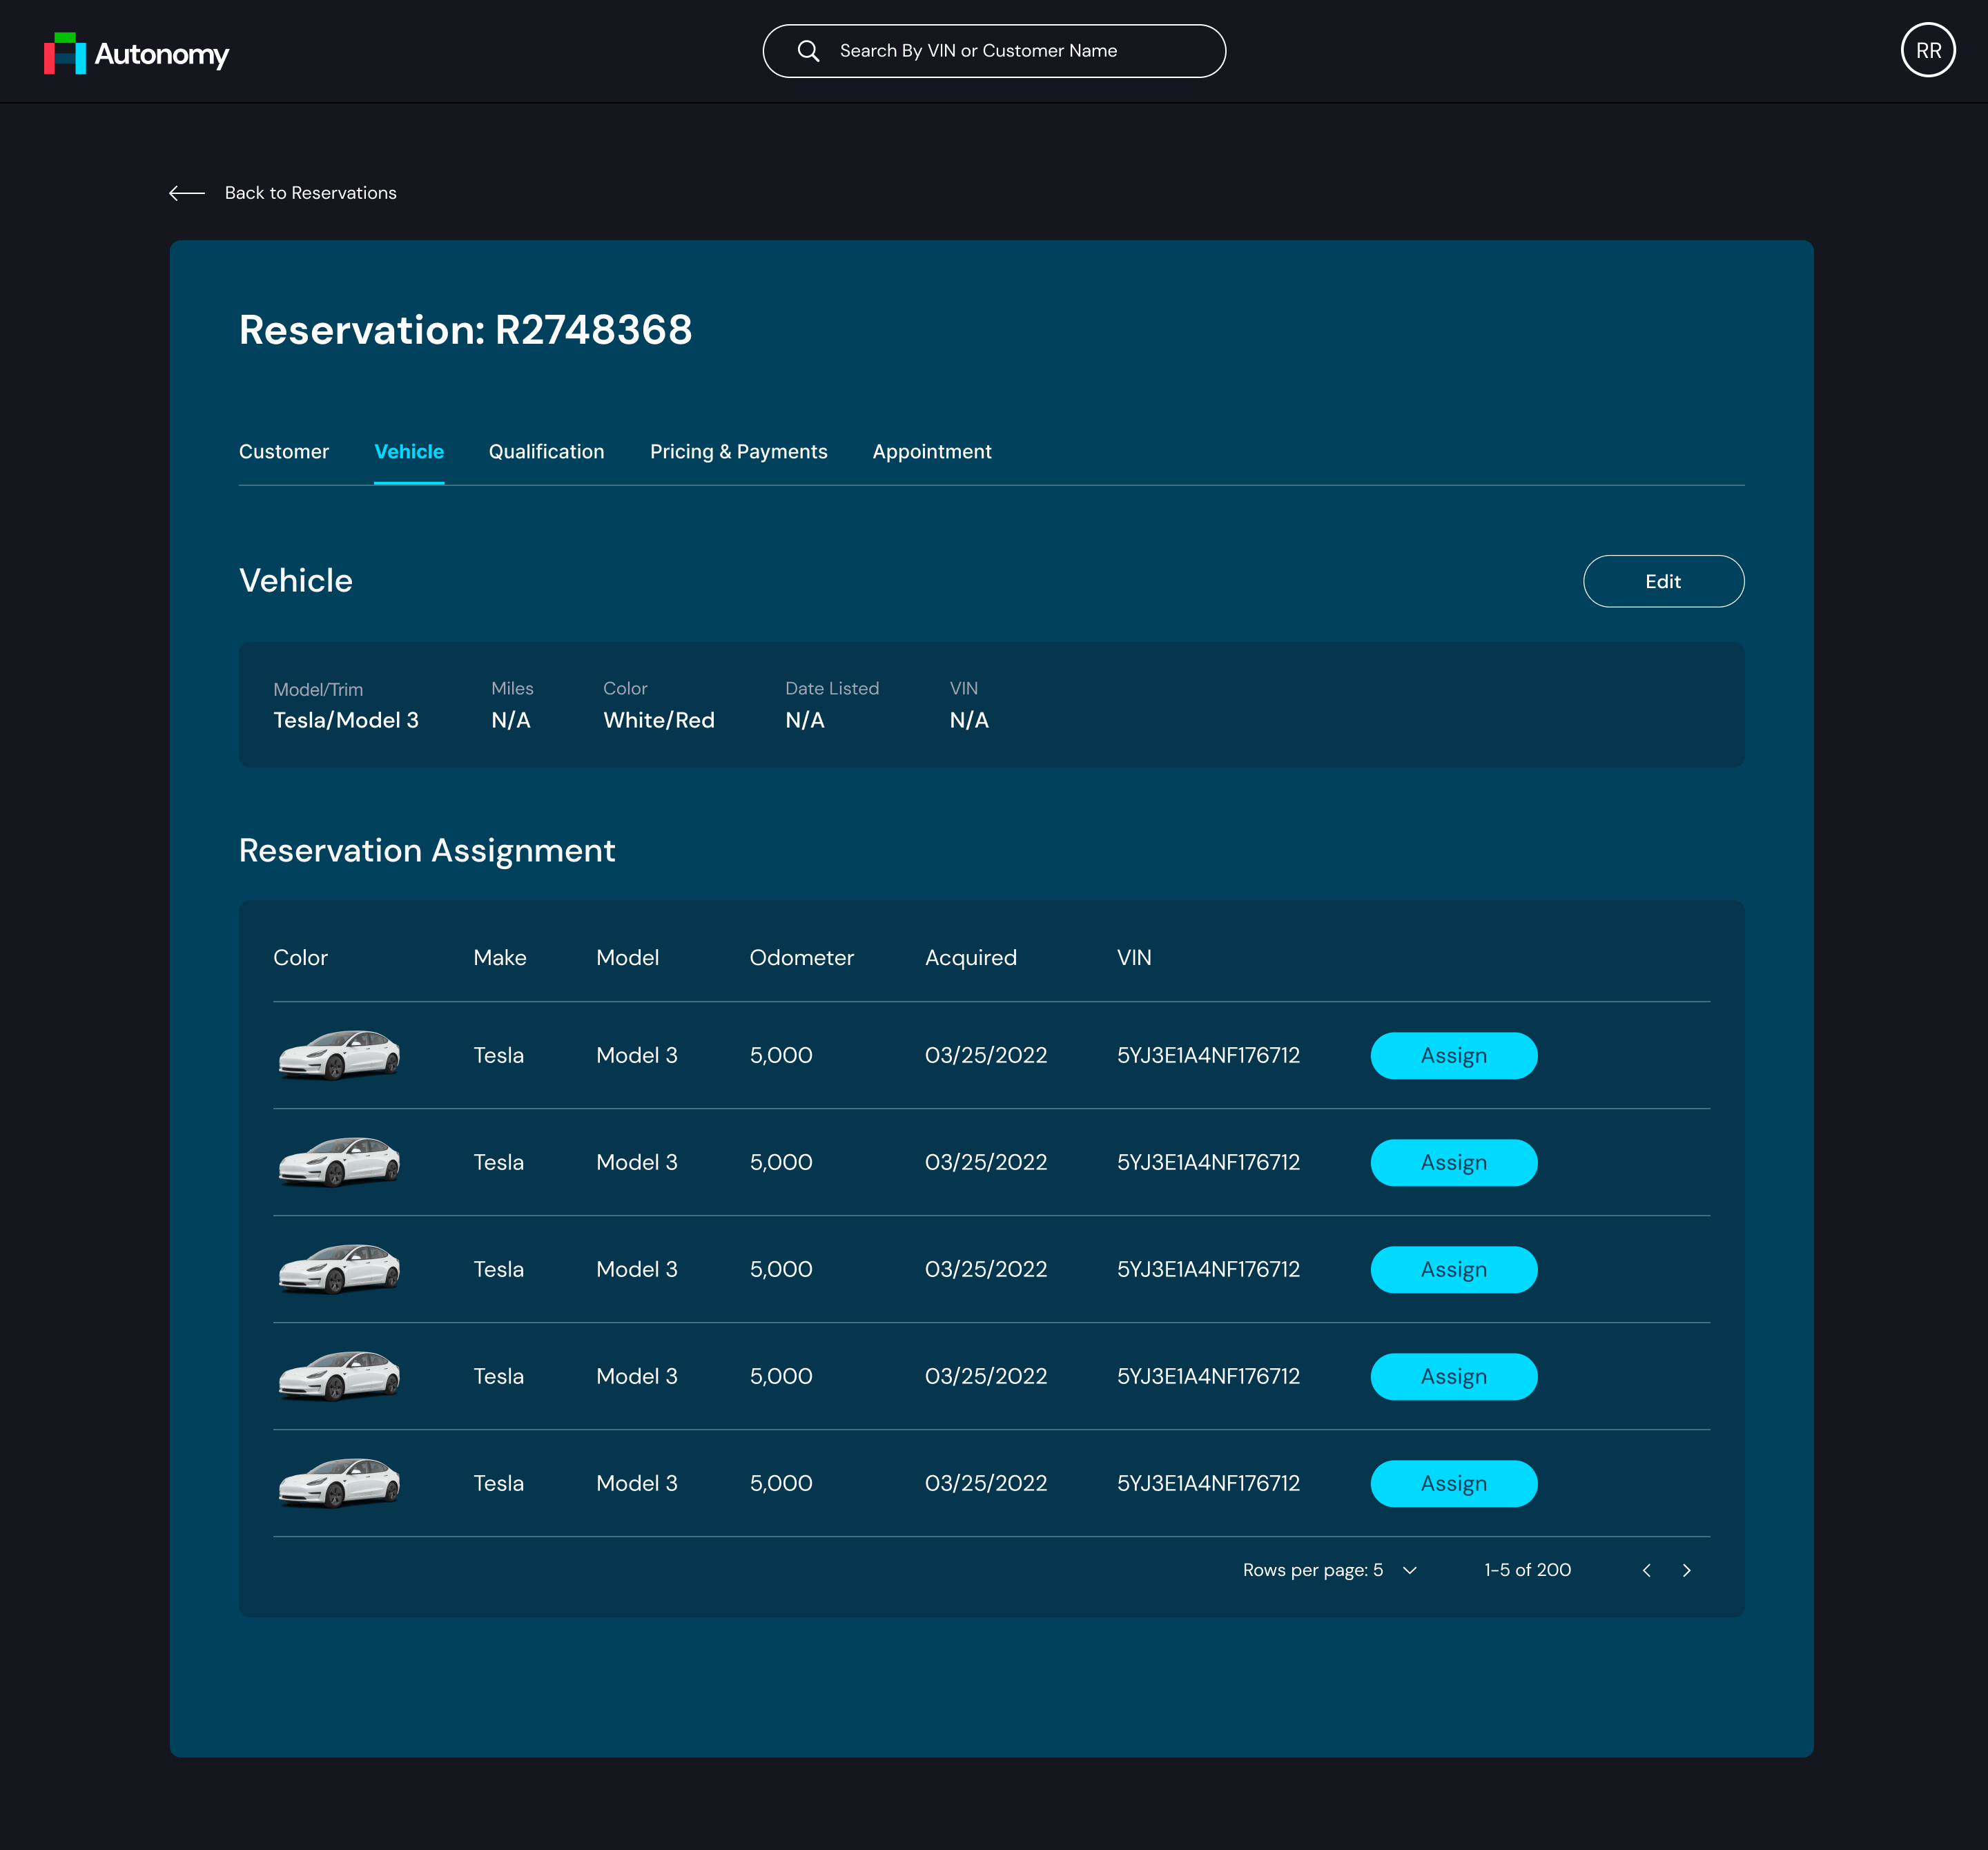Click the last row car thumbnail
Image resolution: width=1988 pixels, height=1850 pixels.
339,1483
